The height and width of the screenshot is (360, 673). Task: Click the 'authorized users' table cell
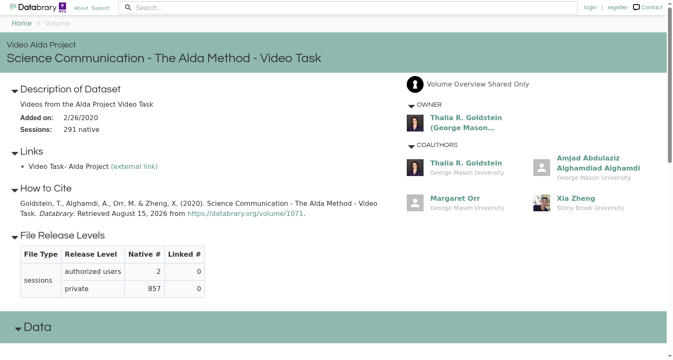coord(93,272)
